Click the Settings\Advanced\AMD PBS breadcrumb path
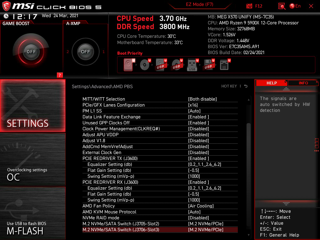320x240 pixels. [x=102, y=86]
